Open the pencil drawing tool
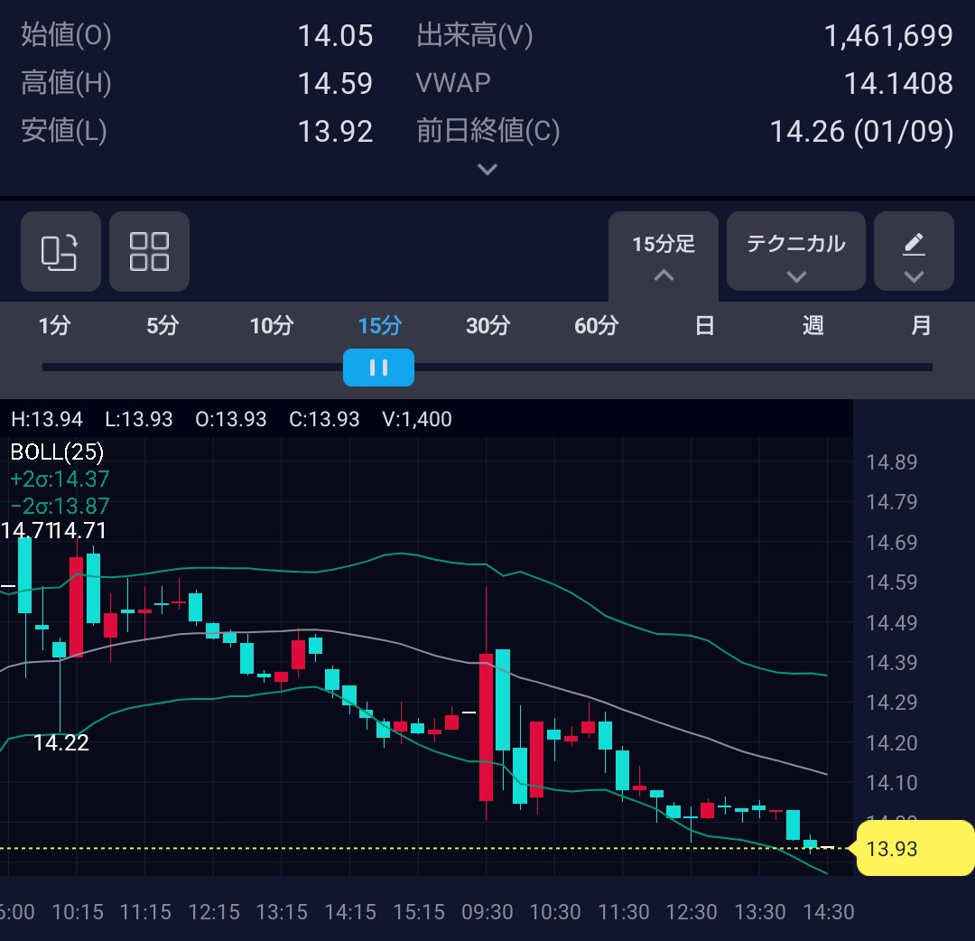Screen dimensions: 975x941 (x=914, y=251)
